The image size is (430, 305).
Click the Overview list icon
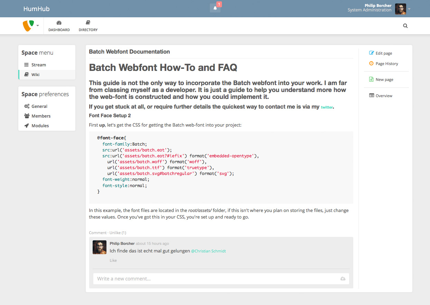[372, 95]
